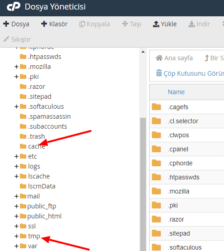Expand the .softaculous tree folder
Viewport: 224px width, 251px height.
pyautogui.click(x=16, y=106)
